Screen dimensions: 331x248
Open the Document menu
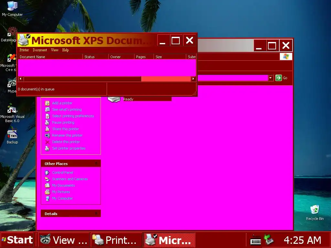40,50
